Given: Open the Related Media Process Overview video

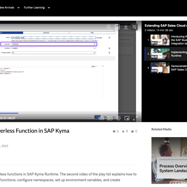Looking at the screenshot, I should point(169,160).
